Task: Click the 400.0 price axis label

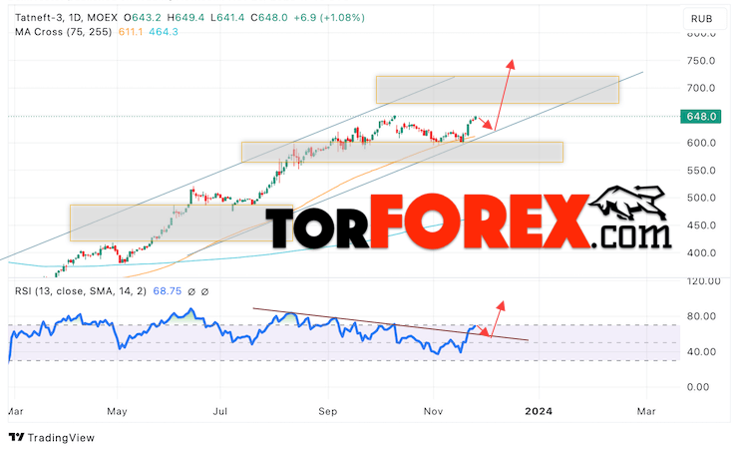Action: (x=701, y=253)
